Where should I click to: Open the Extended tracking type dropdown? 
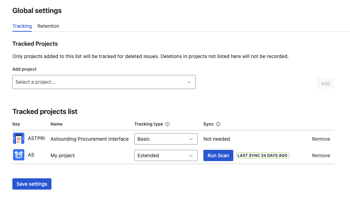point(166,155)
